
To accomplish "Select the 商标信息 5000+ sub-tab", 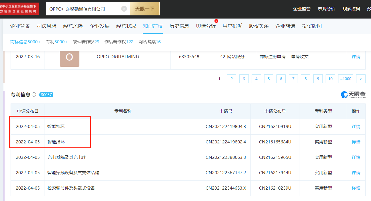I will click(x=25, y=42).
